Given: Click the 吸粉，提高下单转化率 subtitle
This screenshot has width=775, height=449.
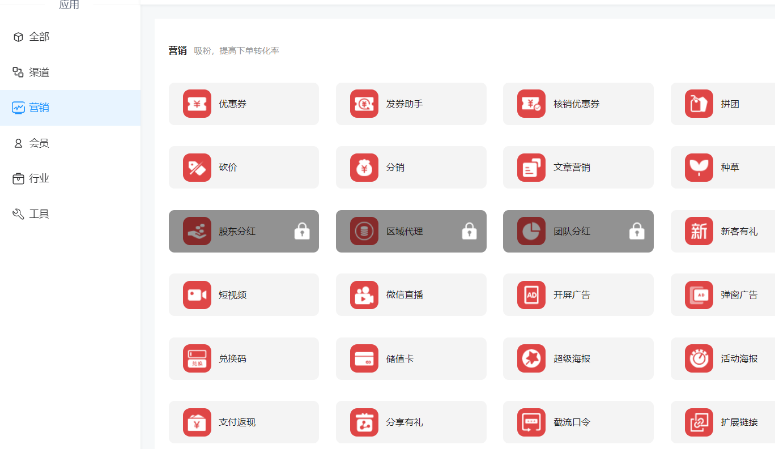Looking at the screenshot, I should coord(236,51).
